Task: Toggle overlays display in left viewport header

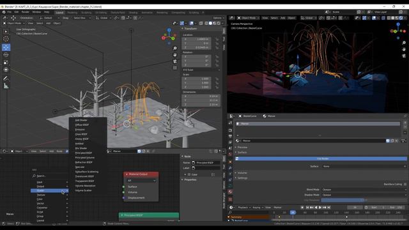Action: [192, 23]
